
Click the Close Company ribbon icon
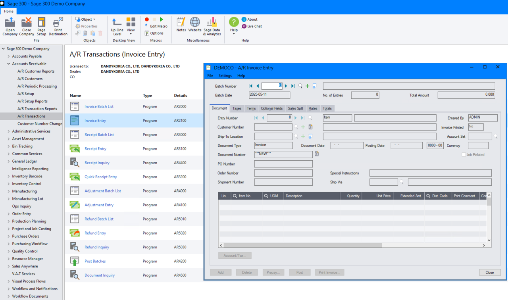click(x=27, y=27)
